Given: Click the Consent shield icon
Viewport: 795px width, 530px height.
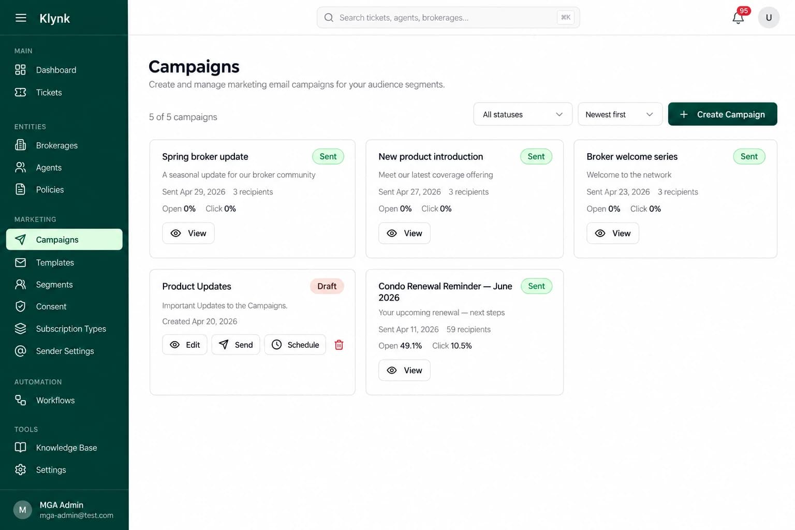Looking at the screenshot, I should click(x=20, y=306).
